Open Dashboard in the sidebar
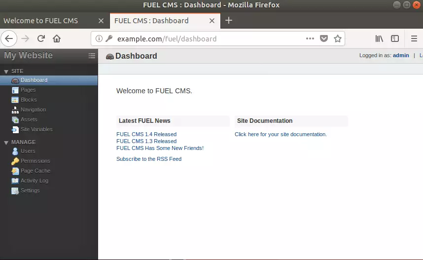 (49, 80)
